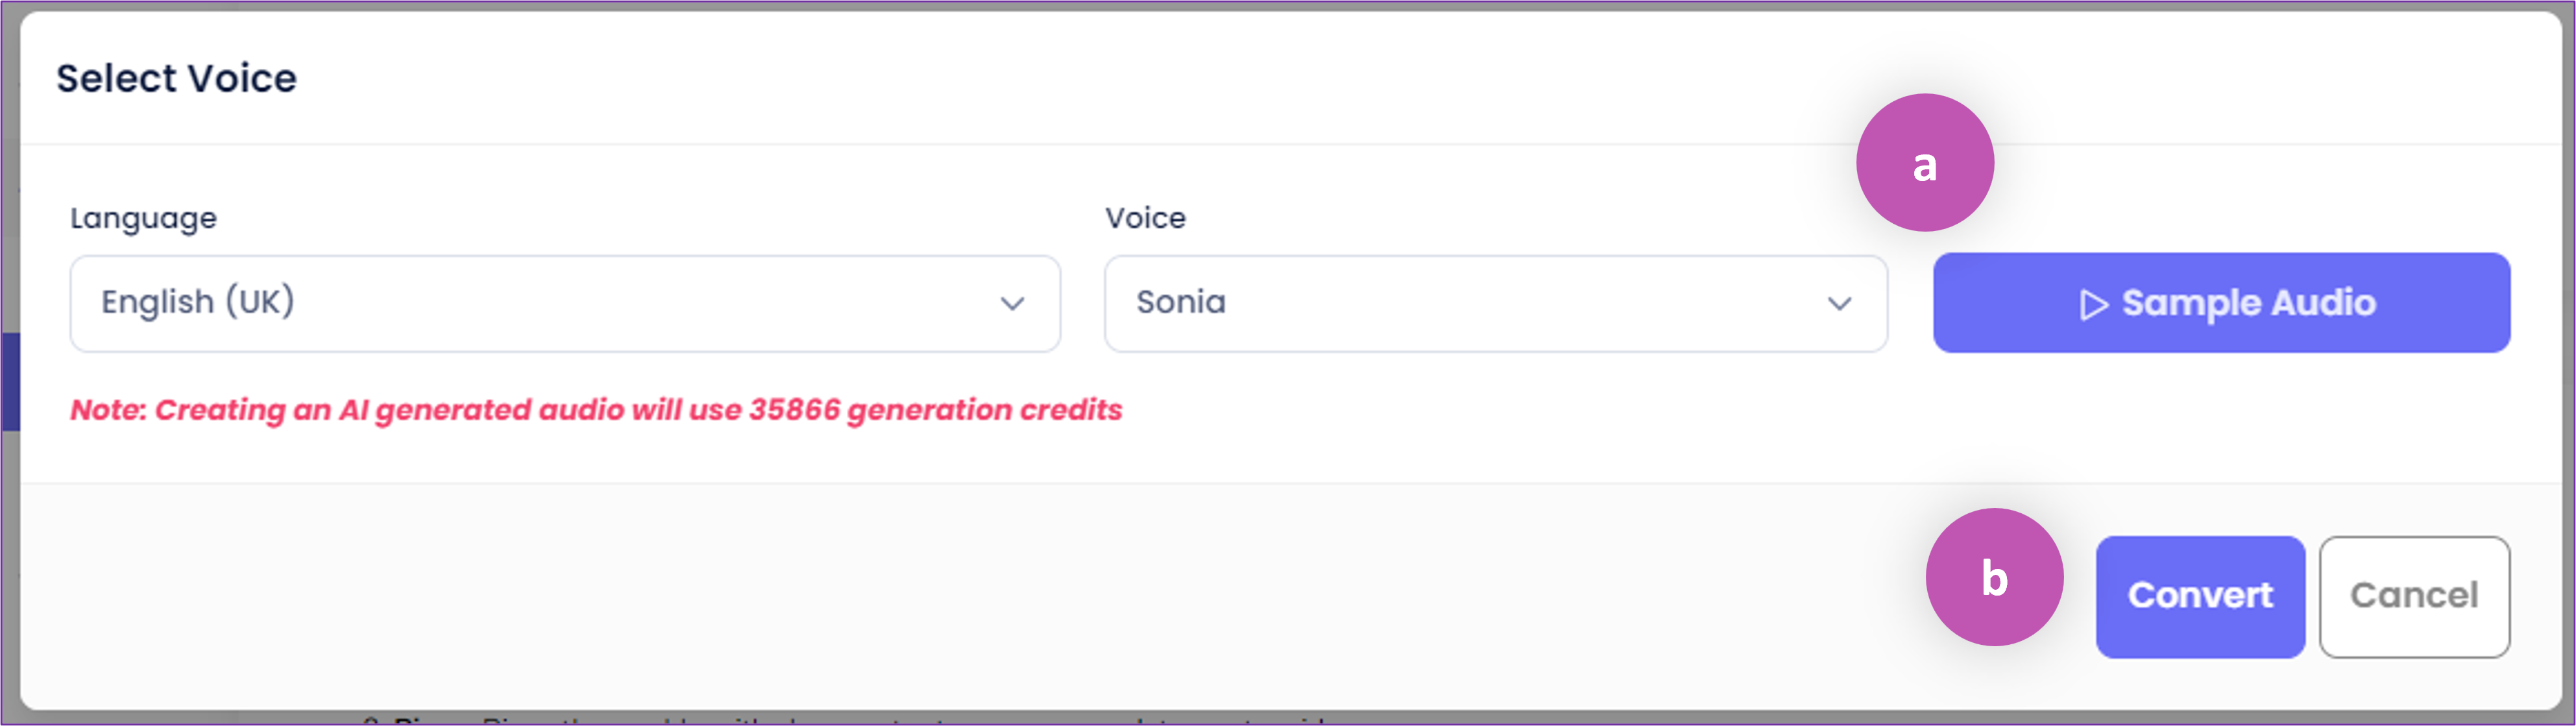Click the chevron arrow in Language field

(1012, 304)
